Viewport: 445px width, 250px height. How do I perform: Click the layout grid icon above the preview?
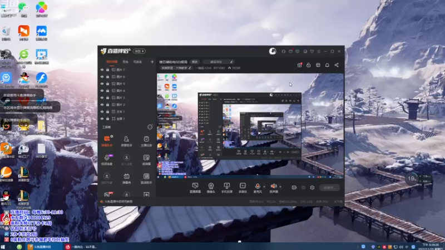click(318, 65)
